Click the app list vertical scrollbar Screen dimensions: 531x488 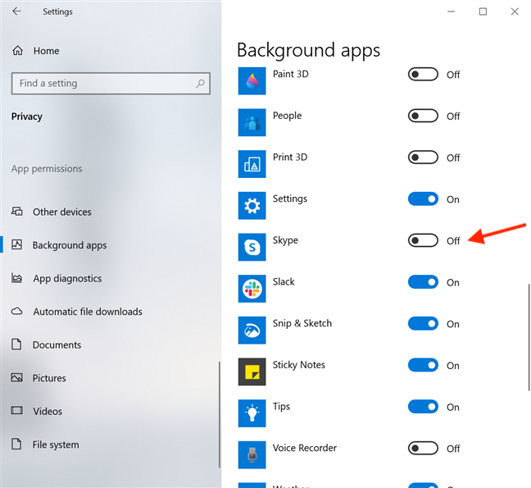(529, 337)
